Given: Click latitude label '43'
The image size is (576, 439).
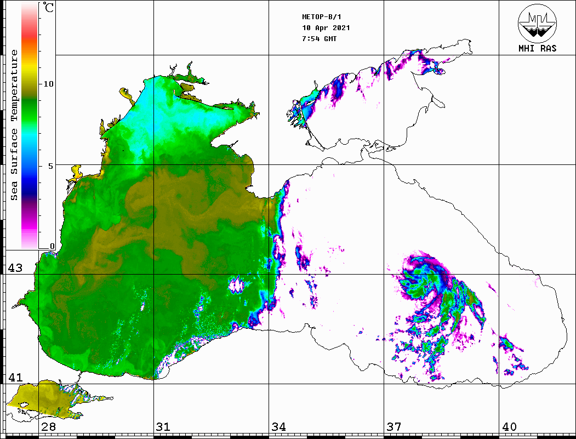Looking at the screenshot, I should [15, 268].
